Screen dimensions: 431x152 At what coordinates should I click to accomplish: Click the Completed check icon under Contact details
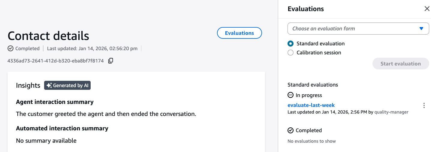coord(11,48)
